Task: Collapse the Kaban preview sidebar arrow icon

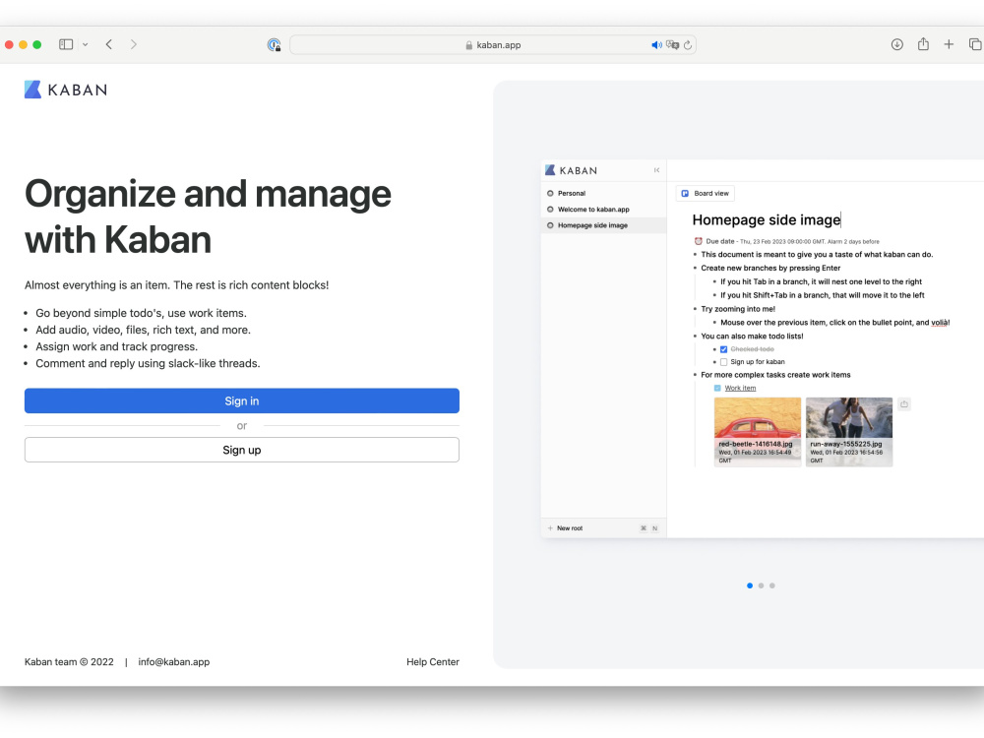Action: (x=656, y=170)
